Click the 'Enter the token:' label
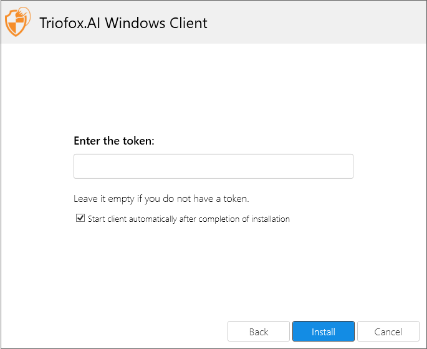This screenshot has width=427, height=349. tap(114, 141)
